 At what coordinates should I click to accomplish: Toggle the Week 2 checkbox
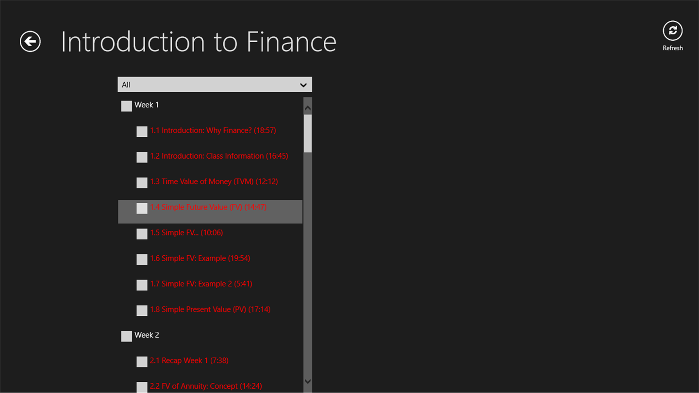(127, 336)
